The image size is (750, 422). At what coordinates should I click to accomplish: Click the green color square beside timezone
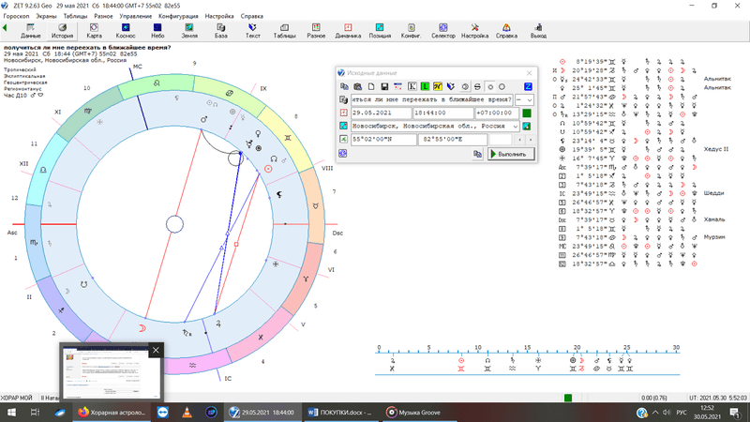(x=527, y=113)
